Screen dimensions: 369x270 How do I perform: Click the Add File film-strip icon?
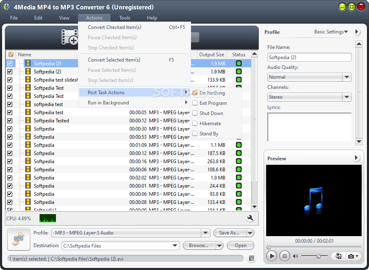click(70, 37)
